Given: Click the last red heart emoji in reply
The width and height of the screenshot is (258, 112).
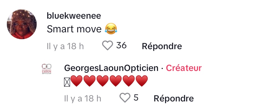Looking at the screenshot, I should (142, 81).
